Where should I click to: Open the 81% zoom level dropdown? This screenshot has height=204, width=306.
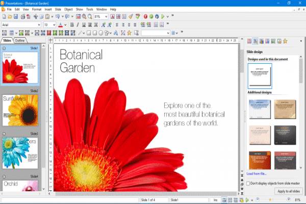[106, 17]
